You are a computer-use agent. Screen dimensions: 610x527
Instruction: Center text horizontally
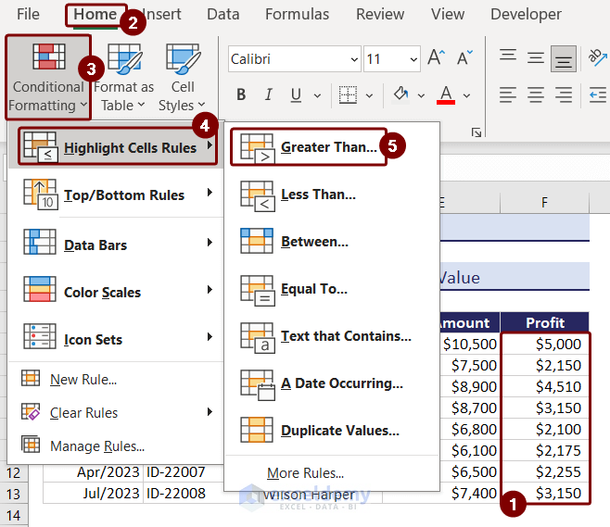click(x=536, y=94)
